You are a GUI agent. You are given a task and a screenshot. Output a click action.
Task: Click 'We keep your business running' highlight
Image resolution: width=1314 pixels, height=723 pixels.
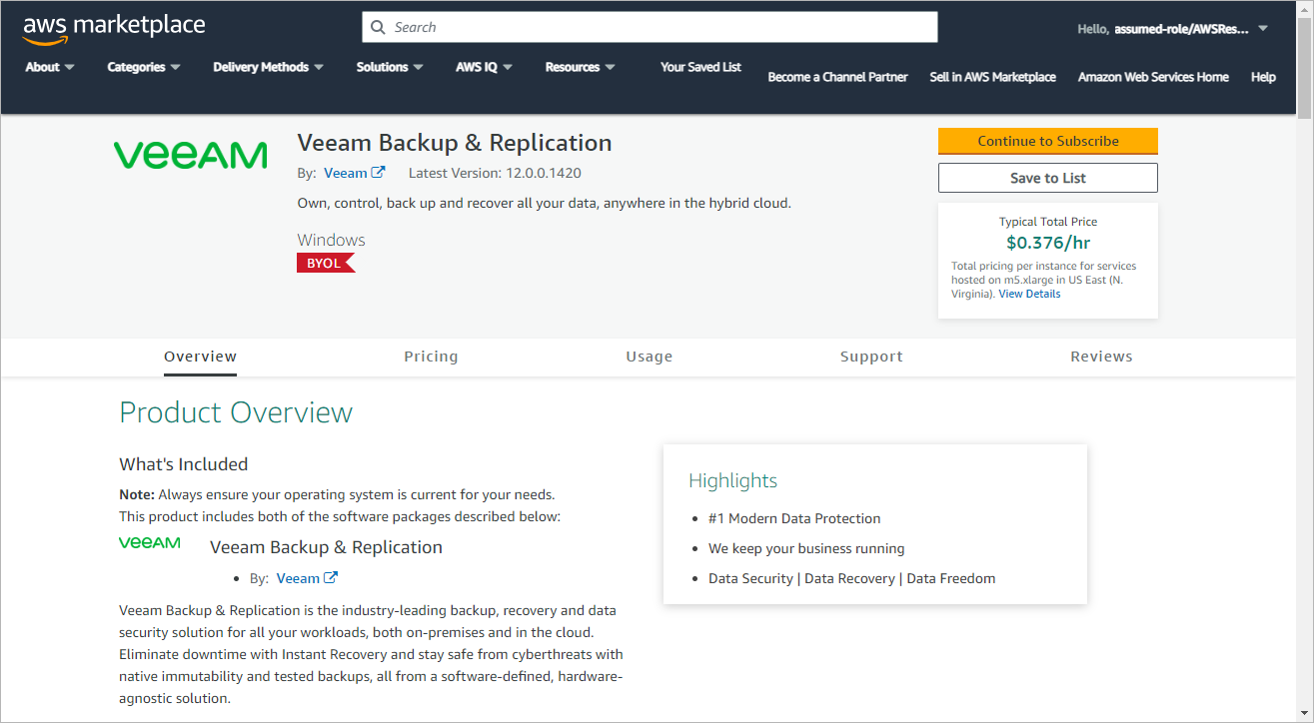(x=806, y=548)
